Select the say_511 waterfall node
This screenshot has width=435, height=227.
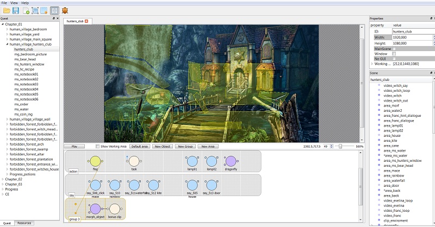(134, 185)
